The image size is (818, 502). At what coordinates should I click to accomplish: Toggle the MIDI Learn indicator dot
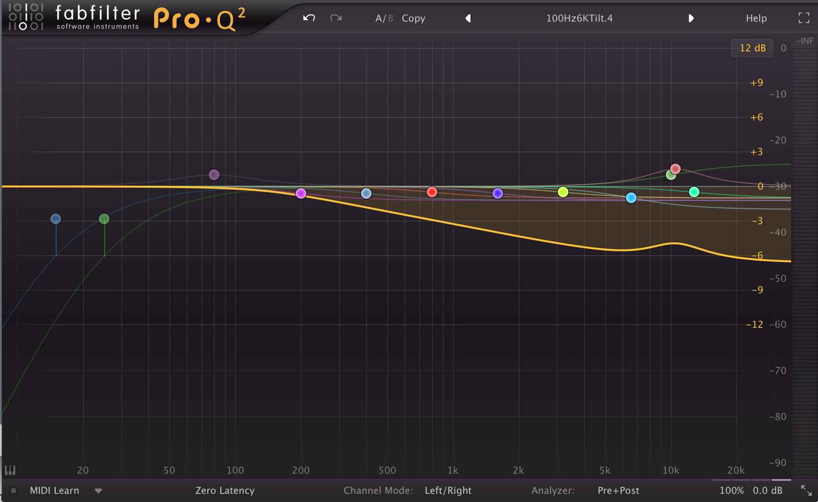pos(13,490)
